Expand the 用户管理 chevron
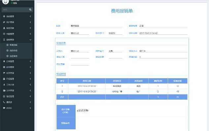Viewport: 209px width, 131px height. coord(30,22)
